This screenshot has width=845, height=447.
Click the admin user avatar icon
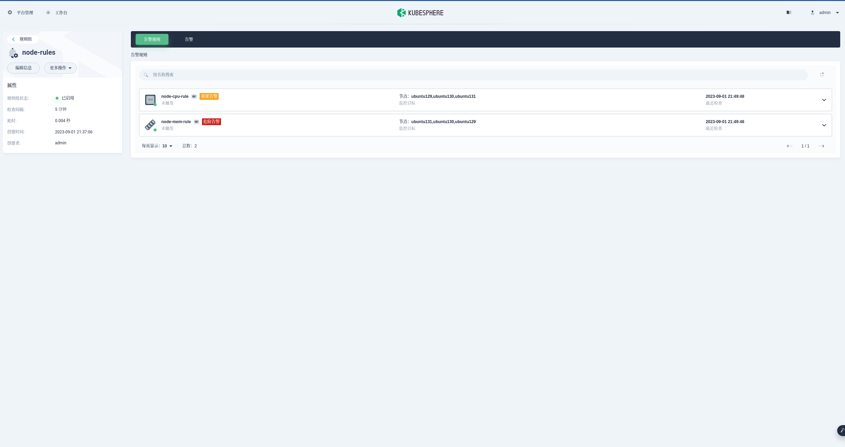coord(813,12)
